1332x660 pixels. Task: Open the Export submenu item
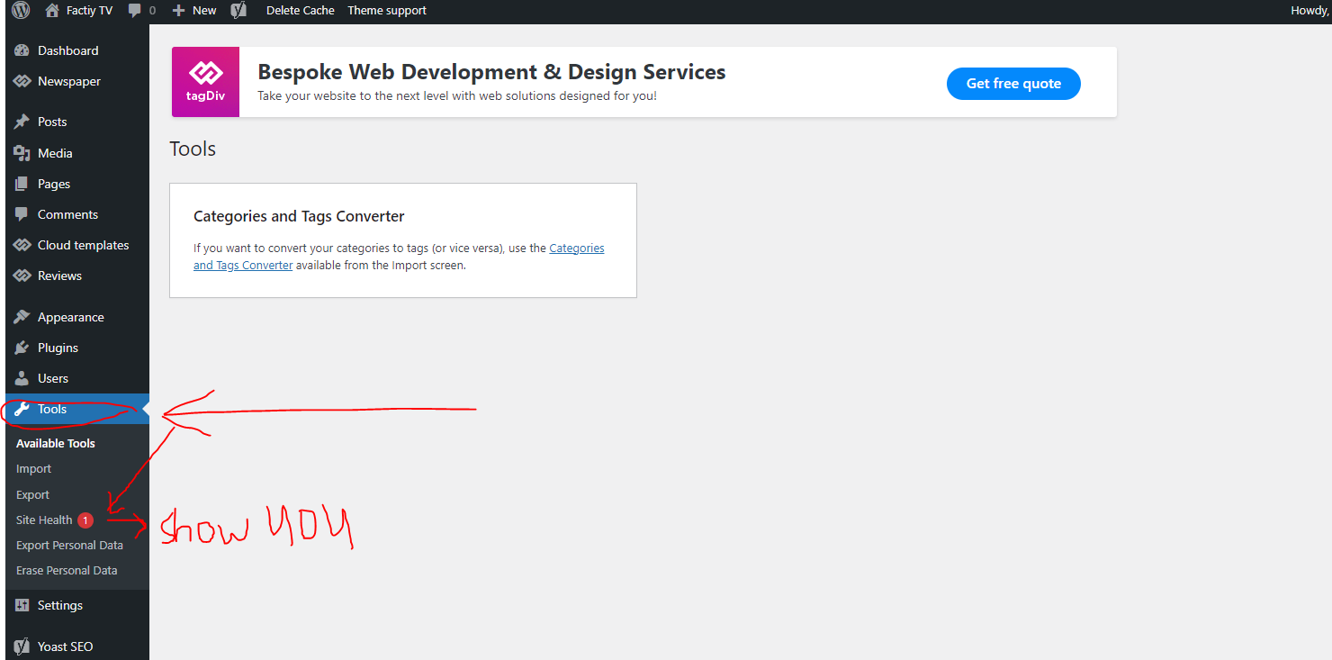(33, 494)
